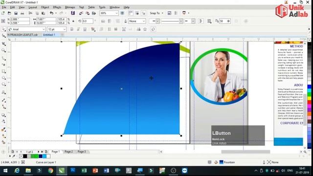Pick the black swatch in document palette
This screenshot has height=176, width=313.
click(x=25, y=156)
